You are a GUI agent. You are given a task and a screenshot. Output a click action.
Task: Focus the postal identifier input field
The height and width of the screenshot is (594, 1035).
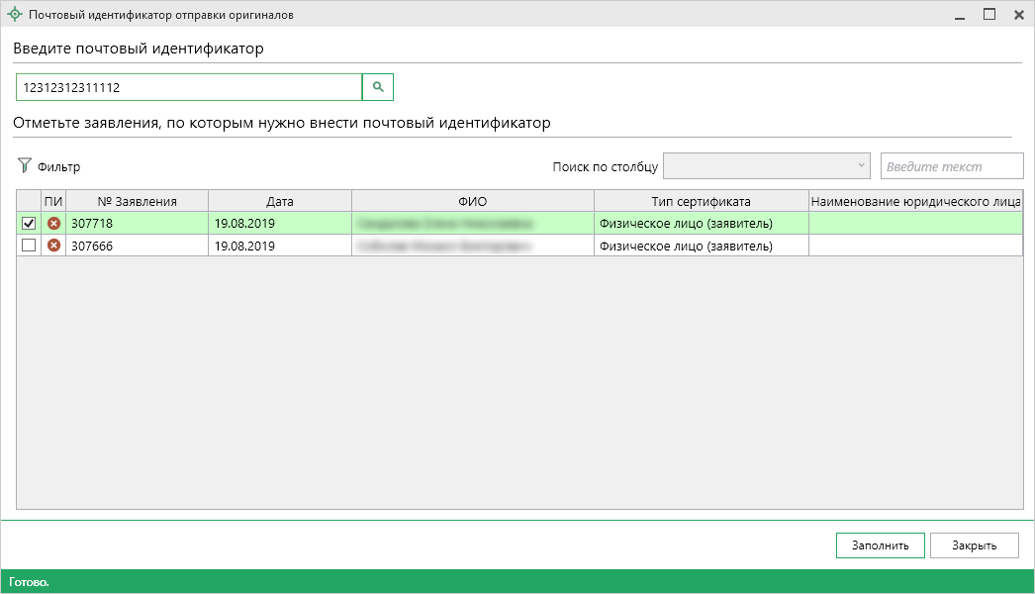click(x=188, y=87)
